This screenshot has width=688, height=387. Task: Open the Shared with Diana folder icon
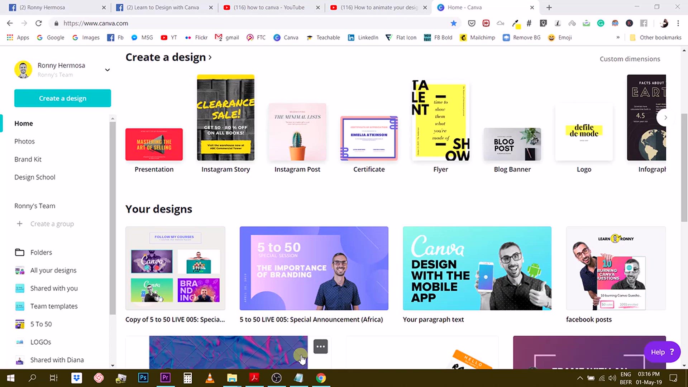coord(20,360)
